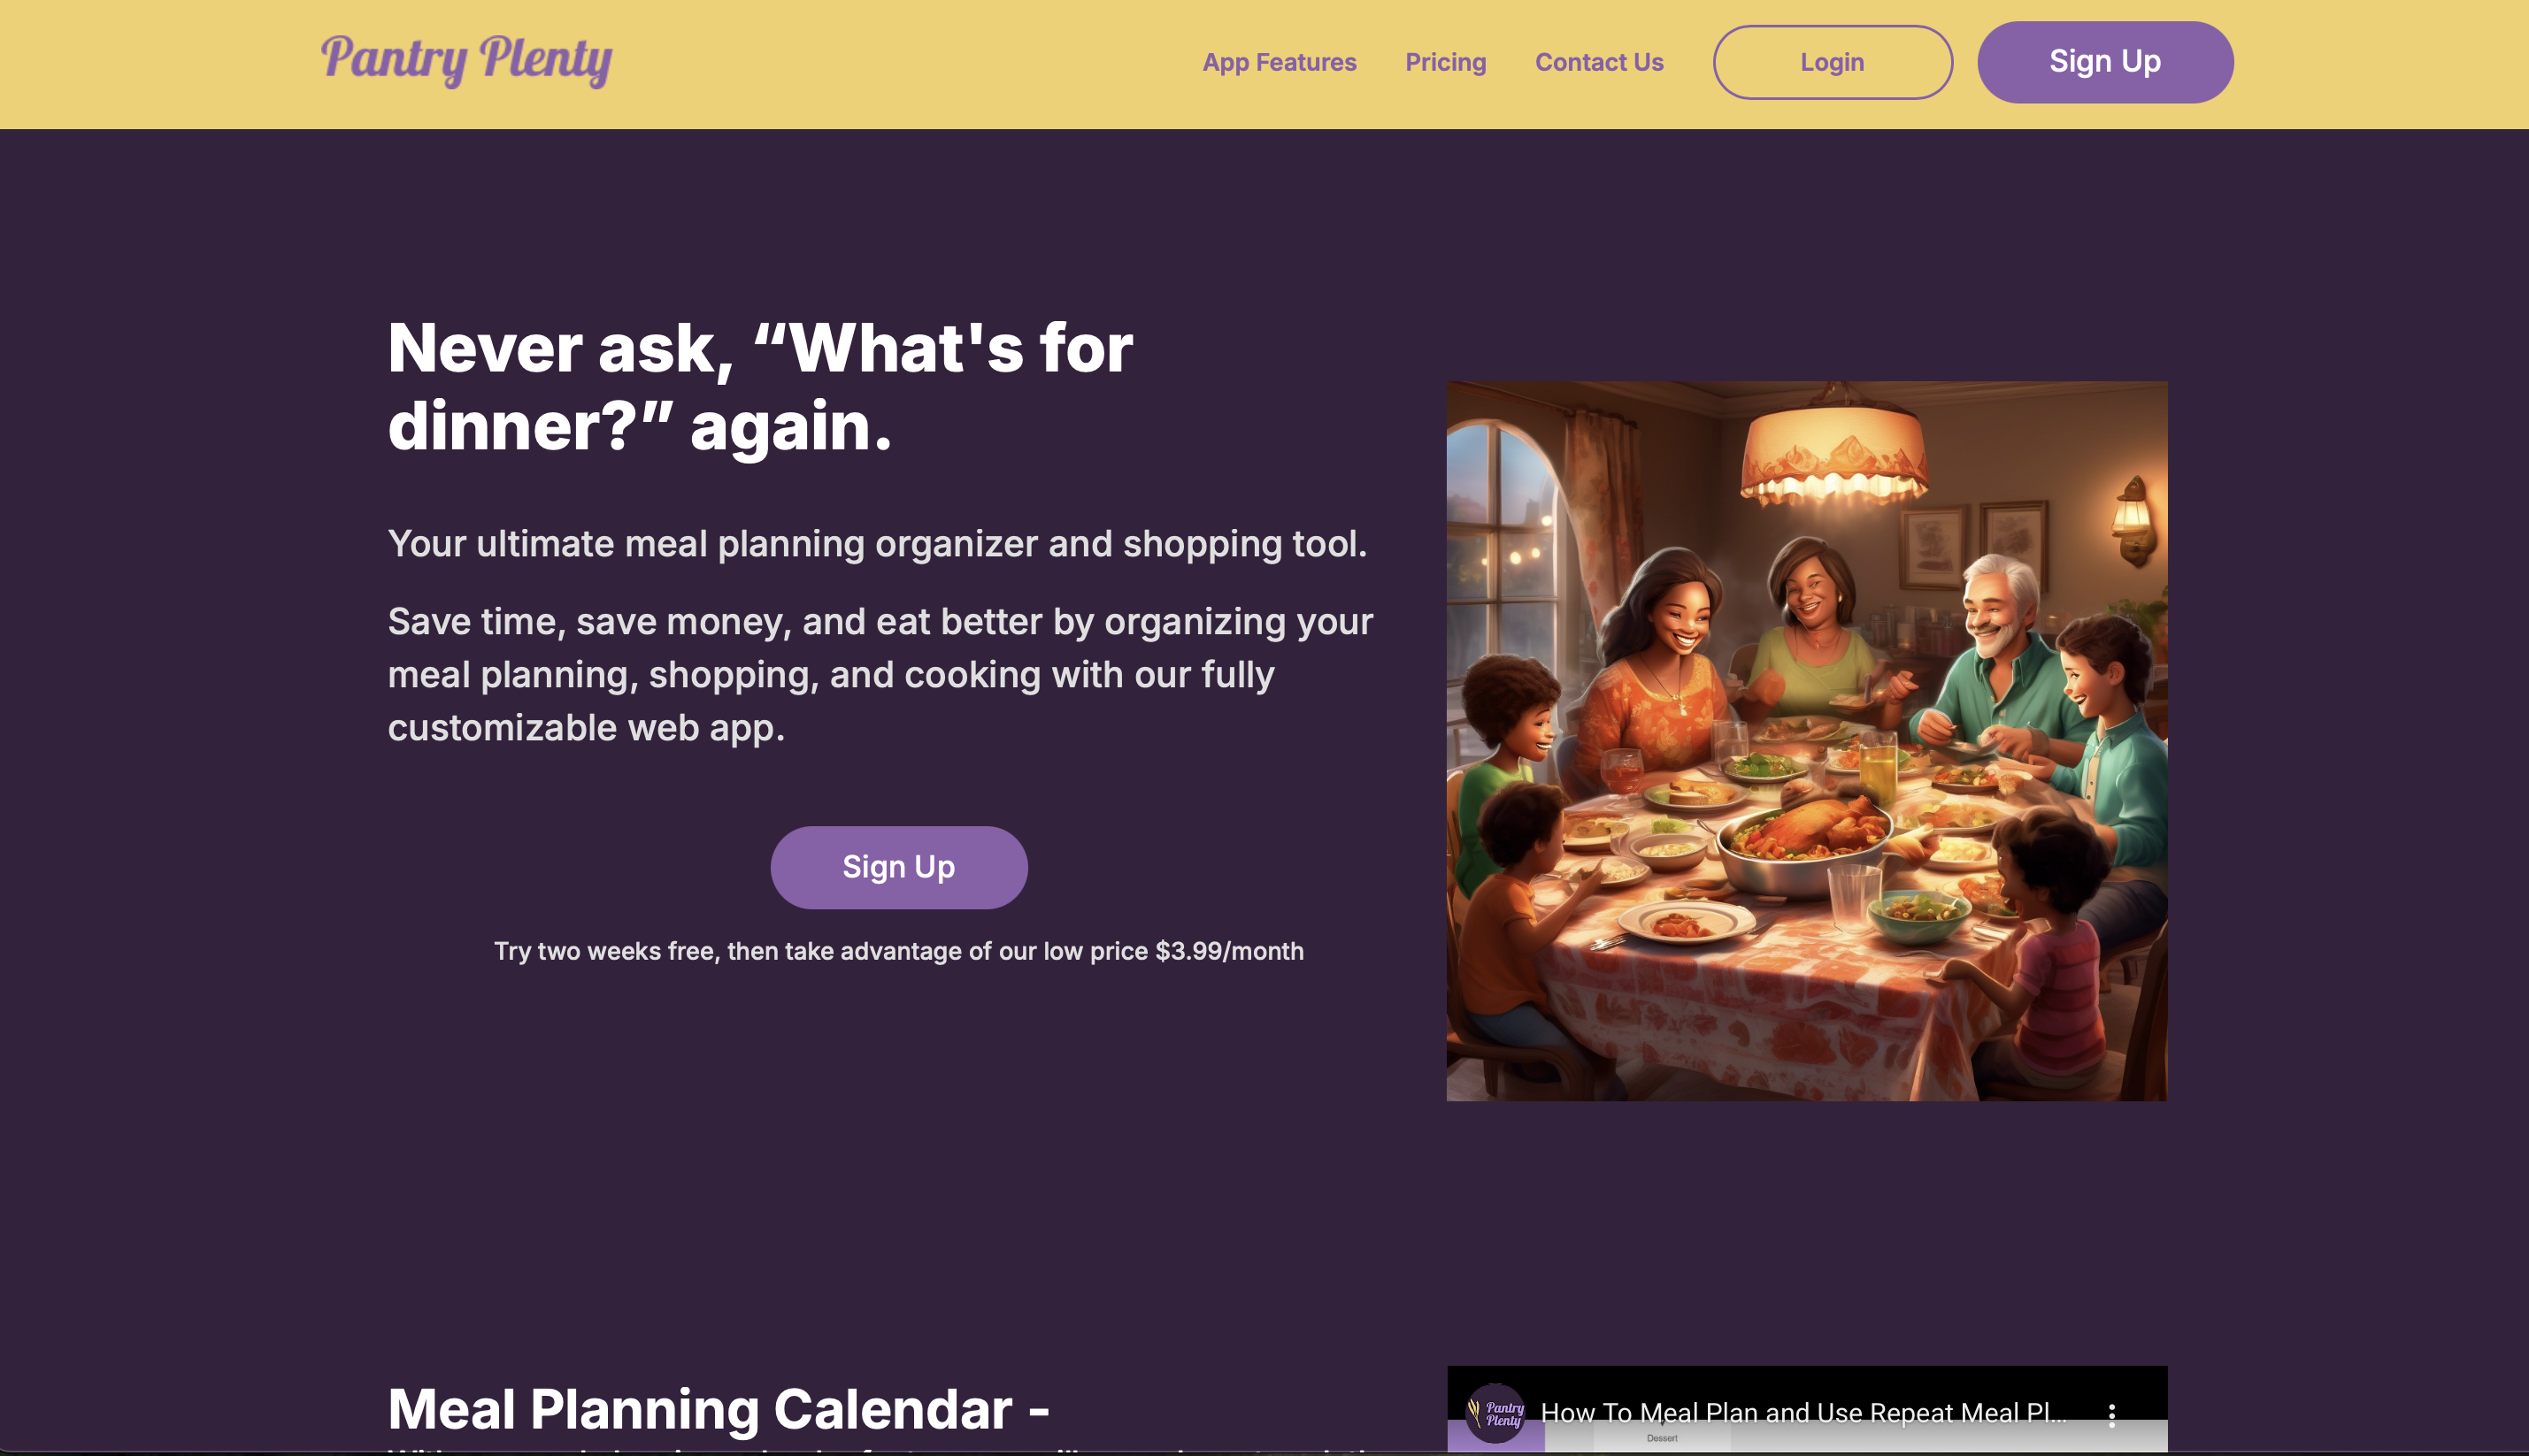Click the $3.99/month price text
The width and height of the screenshot is (2529, 1456).
tap(1229, 951)
